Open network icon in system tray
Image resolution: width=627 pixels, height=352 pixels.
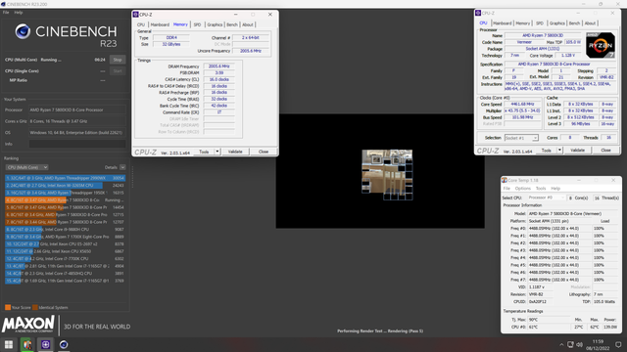[570, 344]
